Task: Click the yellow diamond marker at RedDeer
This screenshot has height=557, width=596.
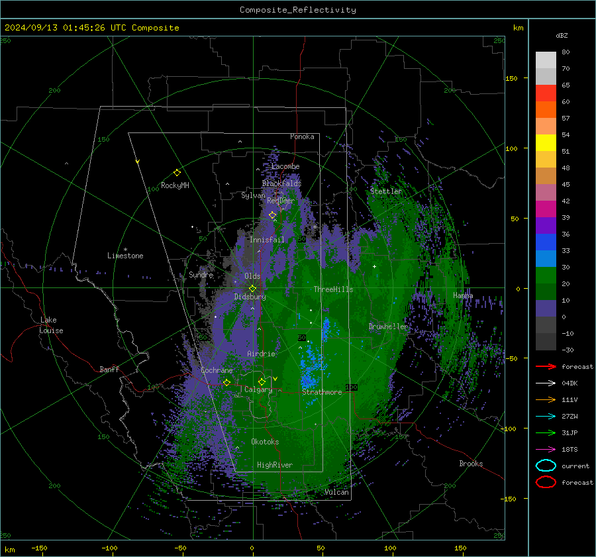Action: [272, 215]
